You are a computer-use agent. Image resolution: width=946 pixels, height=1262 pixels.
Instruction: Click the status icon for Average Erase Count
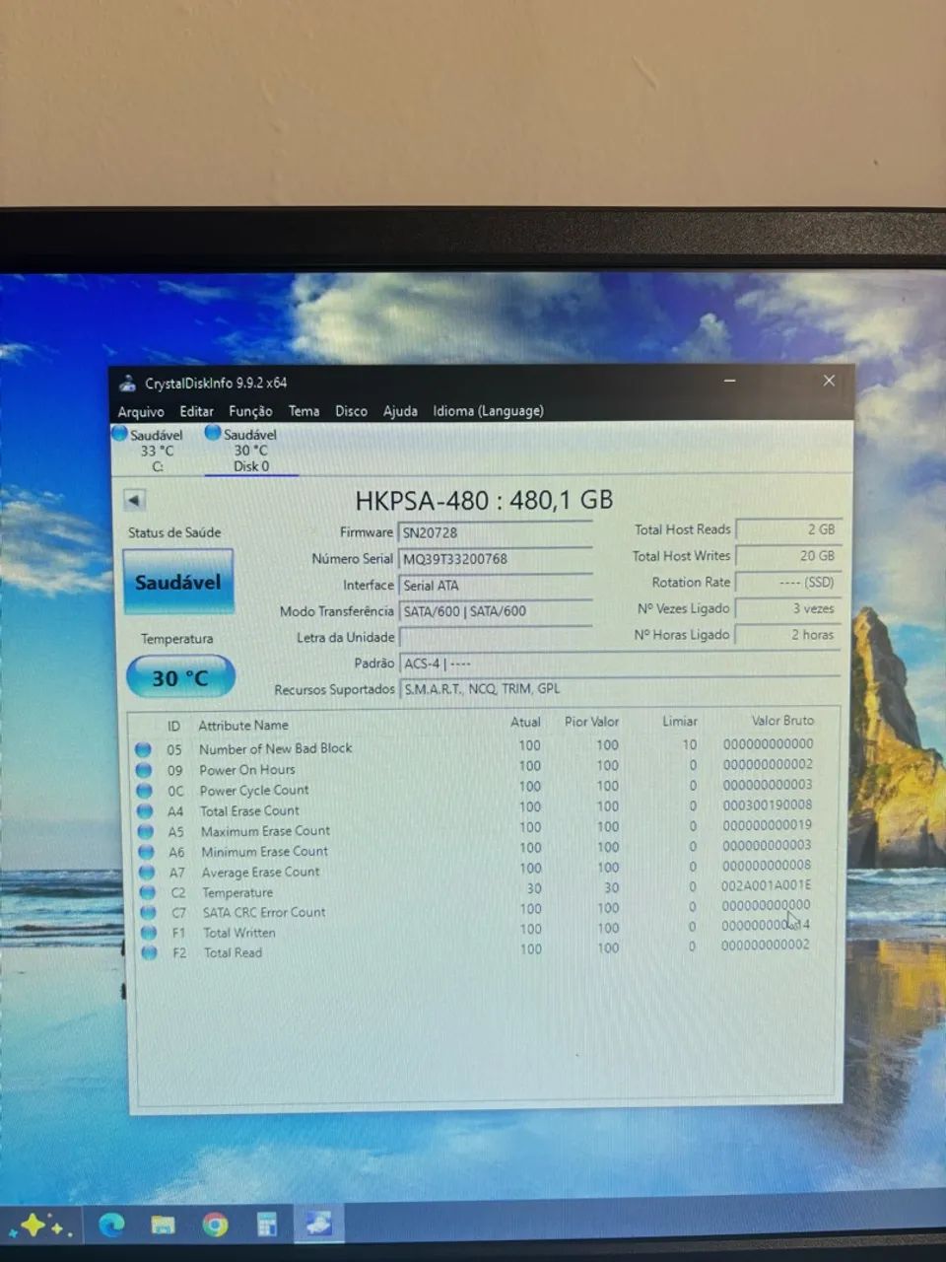pos(147,873)
